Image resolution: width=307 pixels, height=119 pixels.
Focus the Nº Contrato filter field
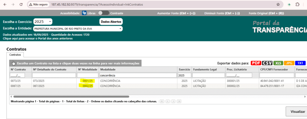17,75
